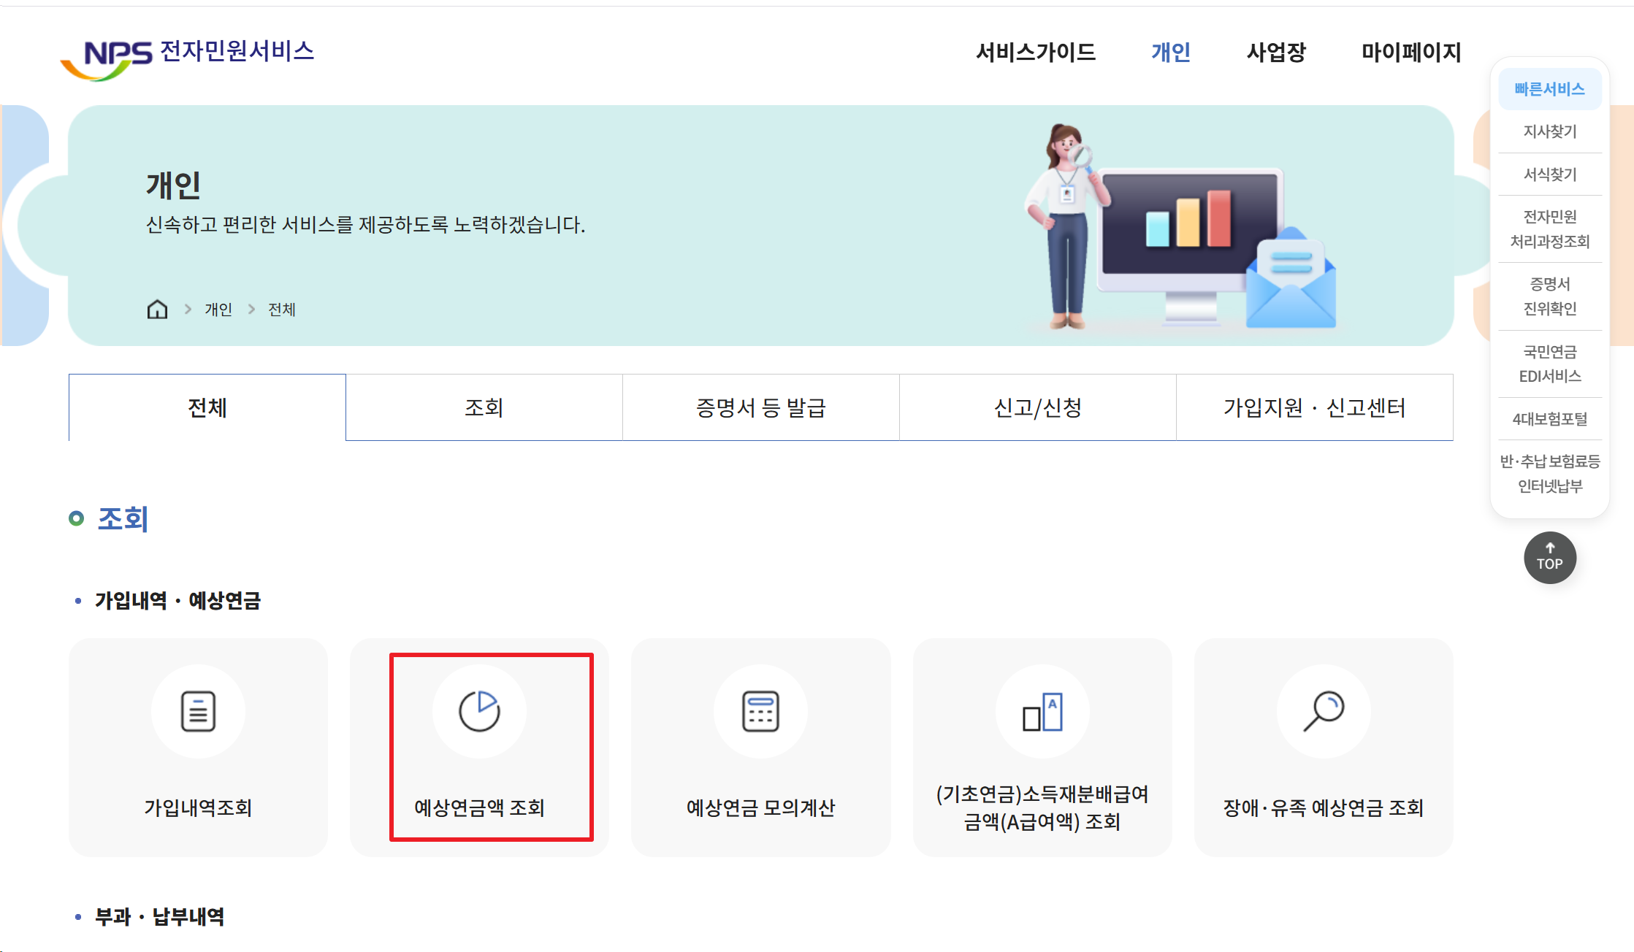1634x952 pixels.
Task: Select 빠른서비스 at the sidebar top
Action: (1550, 88)
